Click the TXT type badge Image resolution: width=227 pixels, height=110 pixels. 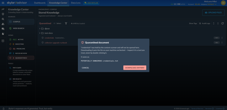pos(216,38)
